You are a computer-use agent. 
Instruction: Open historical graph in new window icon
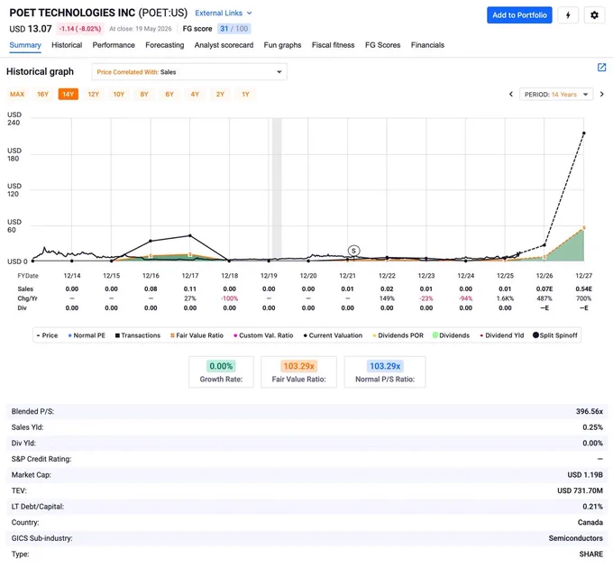coord(601,68)
